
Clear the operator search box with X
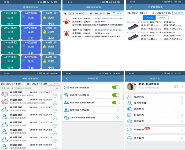click(57, 88)
